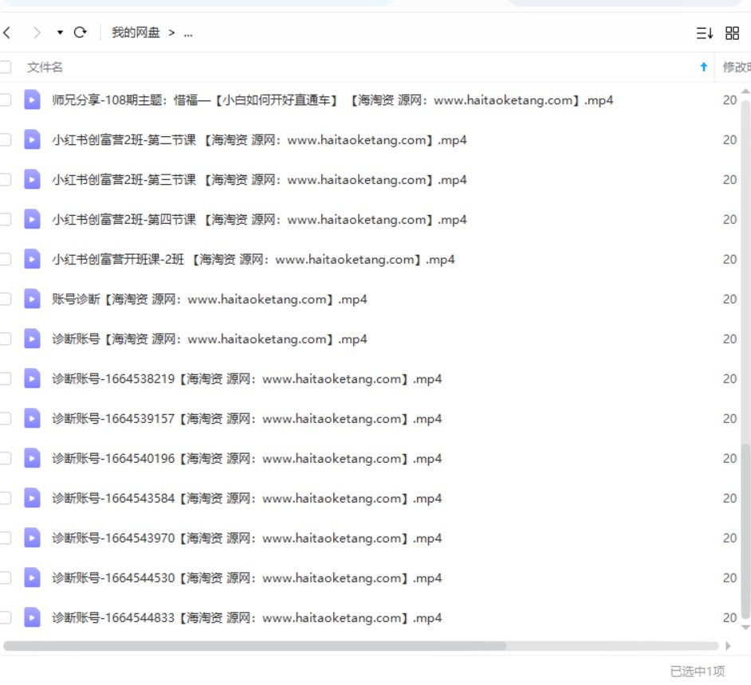The image size is (751, 685).
Task: Open file name 诊断账号-1664544833
Action: pos(246,617)
